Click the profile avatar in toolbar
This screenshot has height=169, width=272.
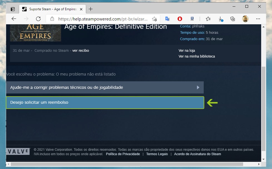pyautogui.click(x=245, y=19)
